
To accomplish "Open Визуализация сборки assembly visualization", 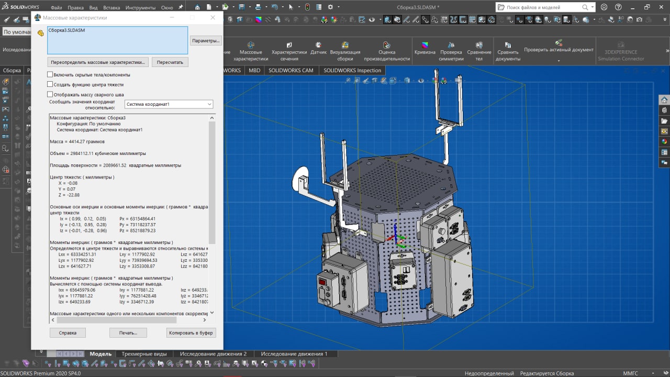I will point(345,46).
